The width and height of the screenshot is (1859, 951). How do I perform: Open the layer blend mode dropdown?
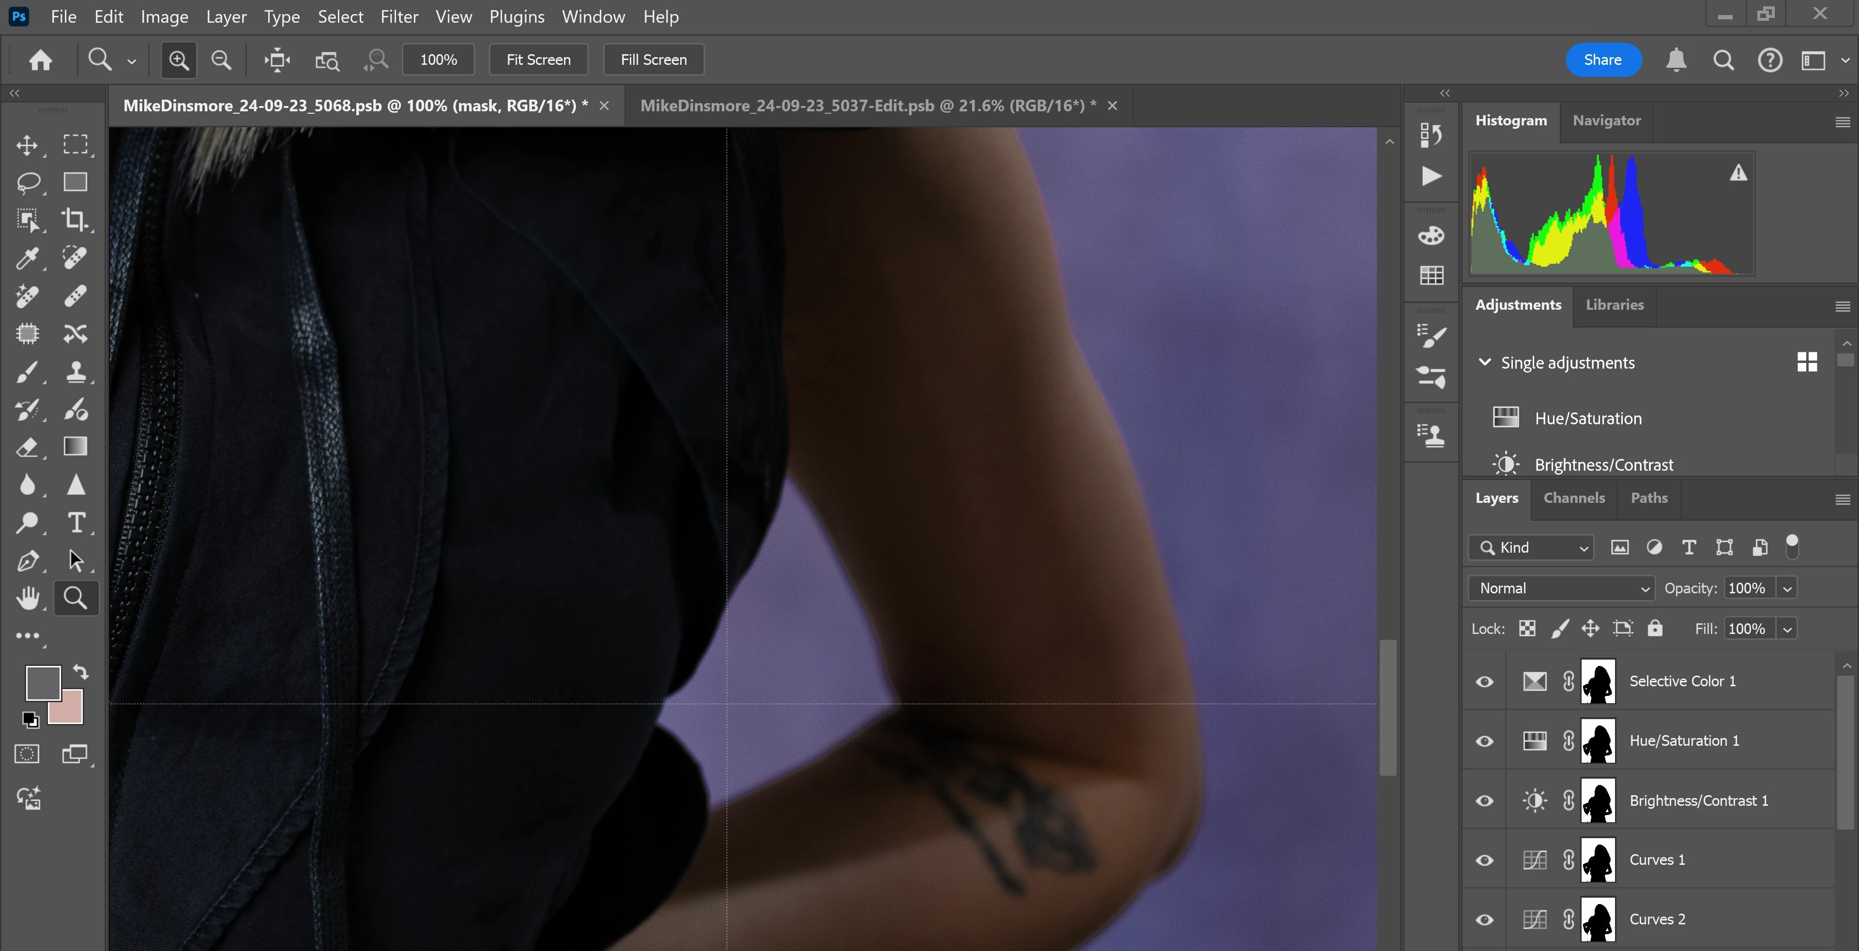tap(1561, 588)
